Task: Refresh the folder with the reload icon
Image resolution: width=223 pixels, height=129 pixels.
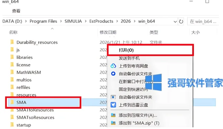Action: click(181, 22)
